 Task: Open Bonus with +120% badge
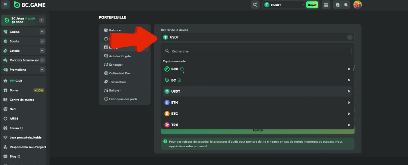coord(23,90)
